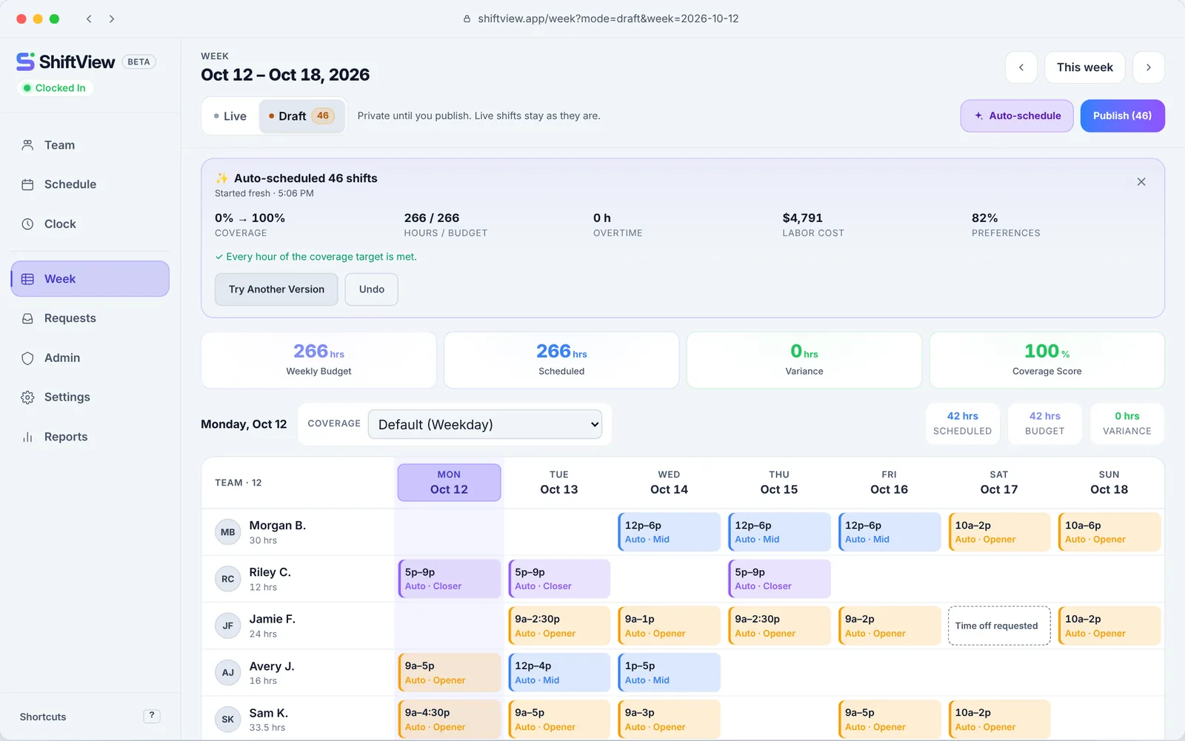Screen dimensions: 1185x741
Task: Open the Shortcuts help question mark
Action: pos(152,716)
